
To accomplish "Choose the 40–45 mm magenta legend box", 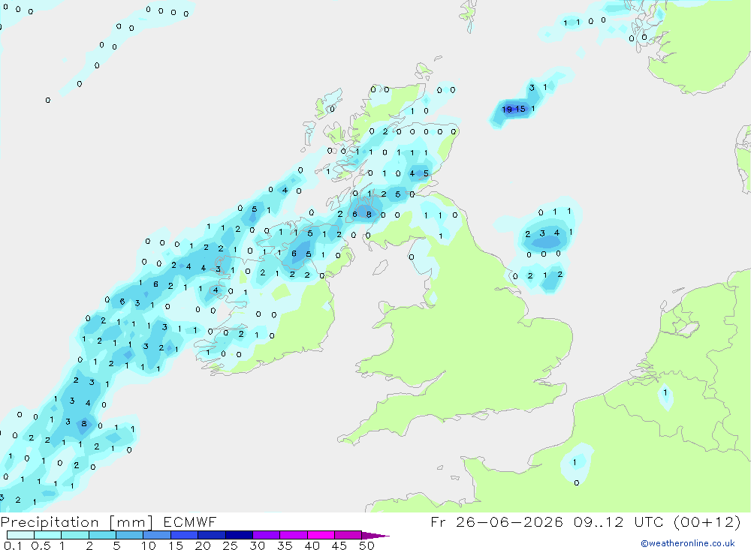I will pyautogui.click(x=321, y=535).
